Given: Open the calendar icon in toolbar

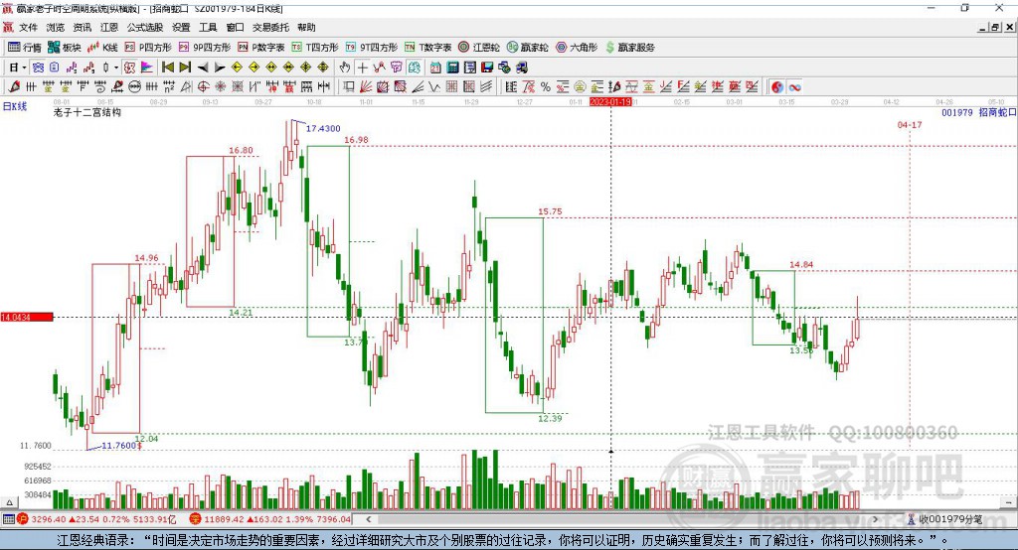Looking at the screenshot, I should tap(435, 68).
